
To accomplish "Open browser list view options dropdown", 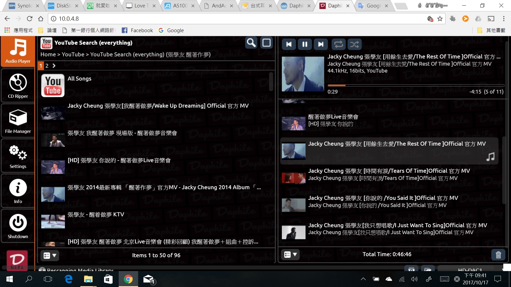I will [50, 256].
